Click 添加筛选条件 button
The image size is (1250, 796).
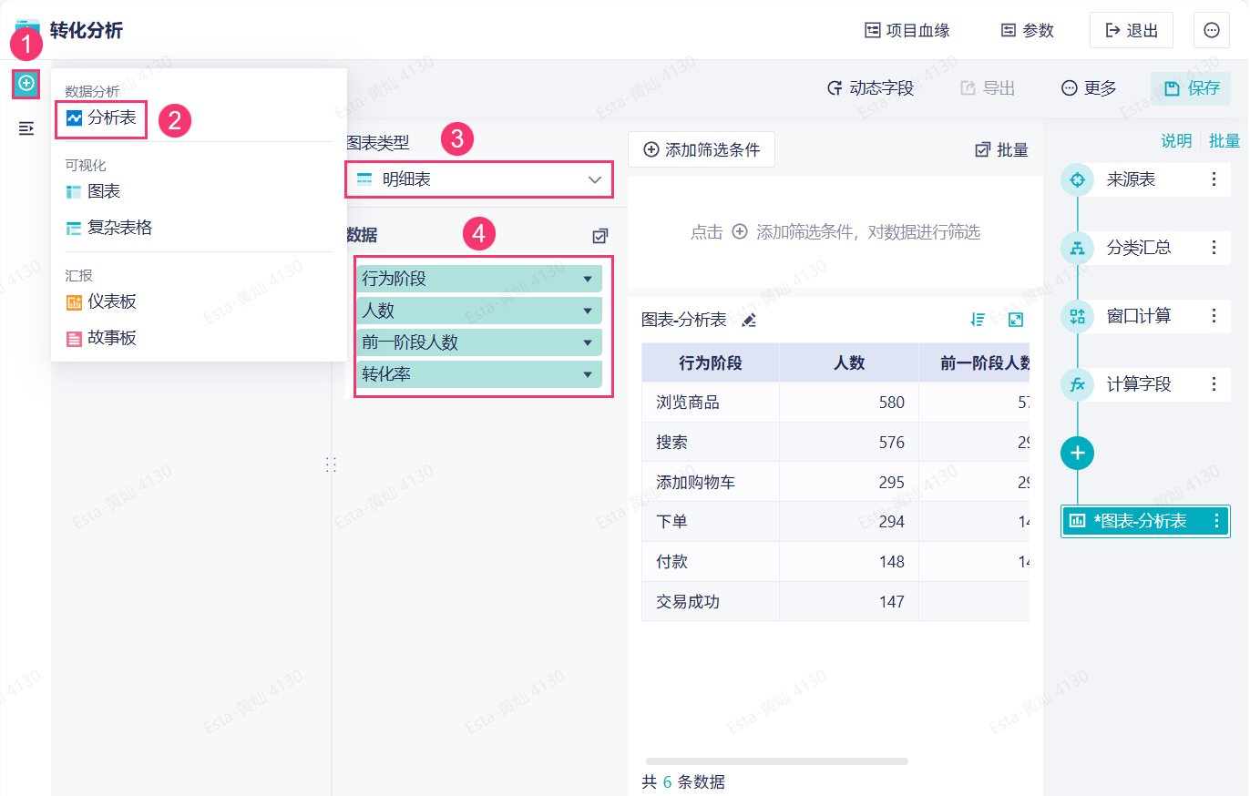702,150
